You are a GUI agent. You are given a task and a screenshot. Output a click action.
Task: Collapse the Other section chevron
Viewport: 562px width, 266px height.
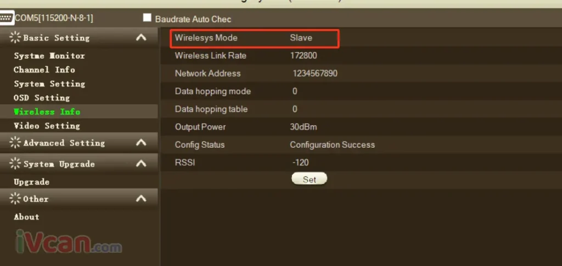pyautogui.click(x=141, y=199)
